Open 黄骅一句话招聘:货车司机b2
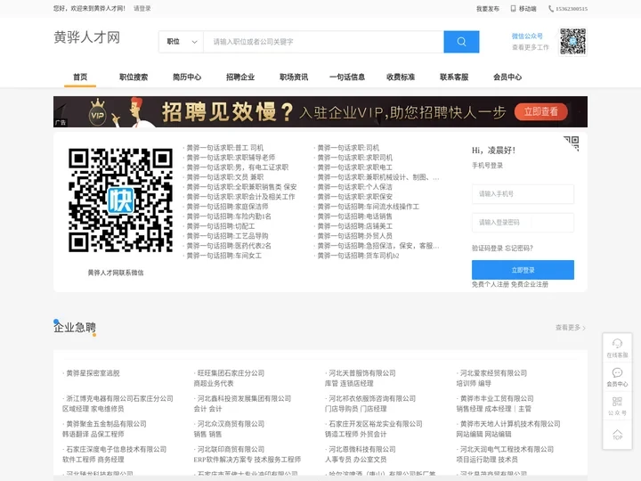The image size is (641, 481). click(x=358, y=256)
